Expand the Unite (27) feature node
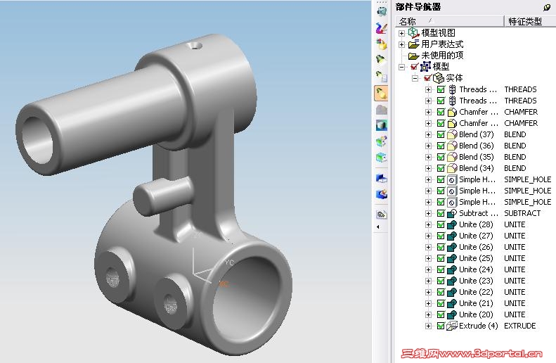 (x=428, y=236)
